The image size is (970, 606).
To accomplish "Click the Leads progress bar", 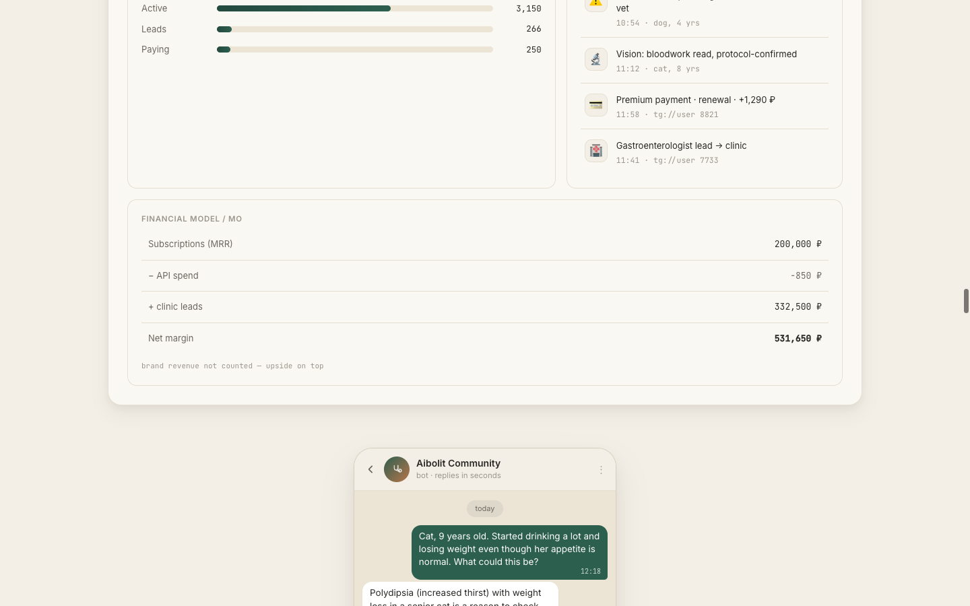I will point(355,29).
